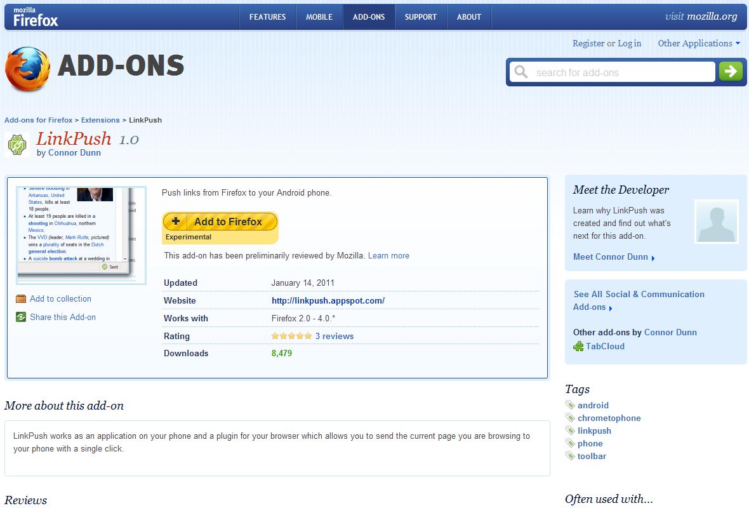This screenshot has height=508, width=749.
Task: Click Add to collection link
Action: click(x=61, y=298)
